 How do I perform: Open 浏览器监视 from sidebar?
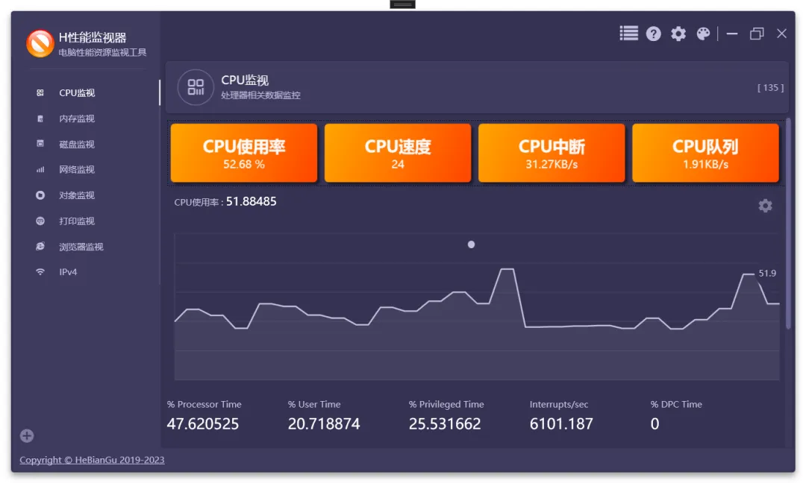coord(81,247)
